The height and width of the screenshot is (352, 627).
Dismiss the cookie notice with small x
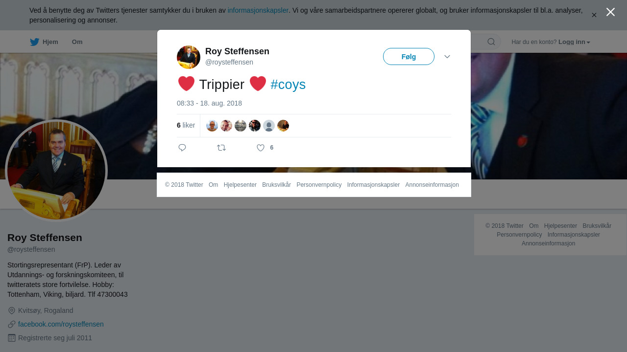[594, 15]
